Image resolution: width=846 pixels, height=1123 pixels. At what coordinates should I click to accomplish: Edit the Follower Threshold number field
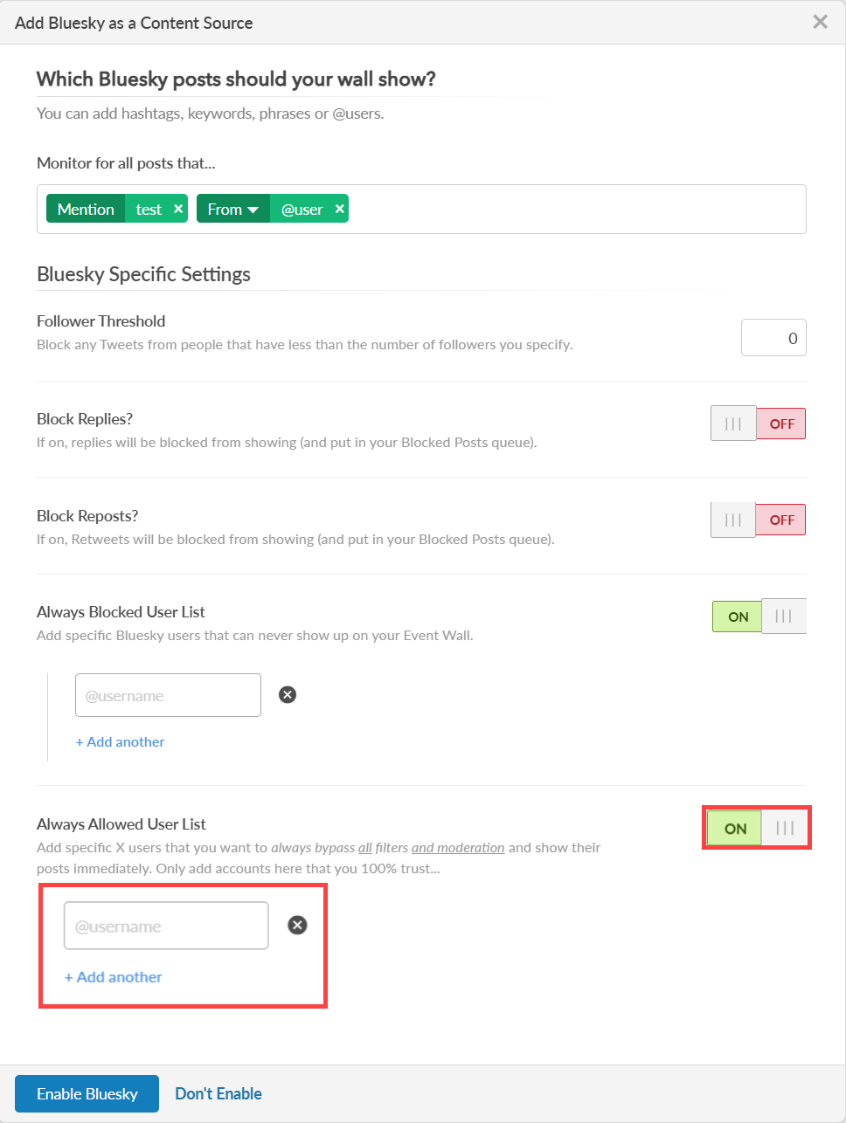tap(773, 338)
